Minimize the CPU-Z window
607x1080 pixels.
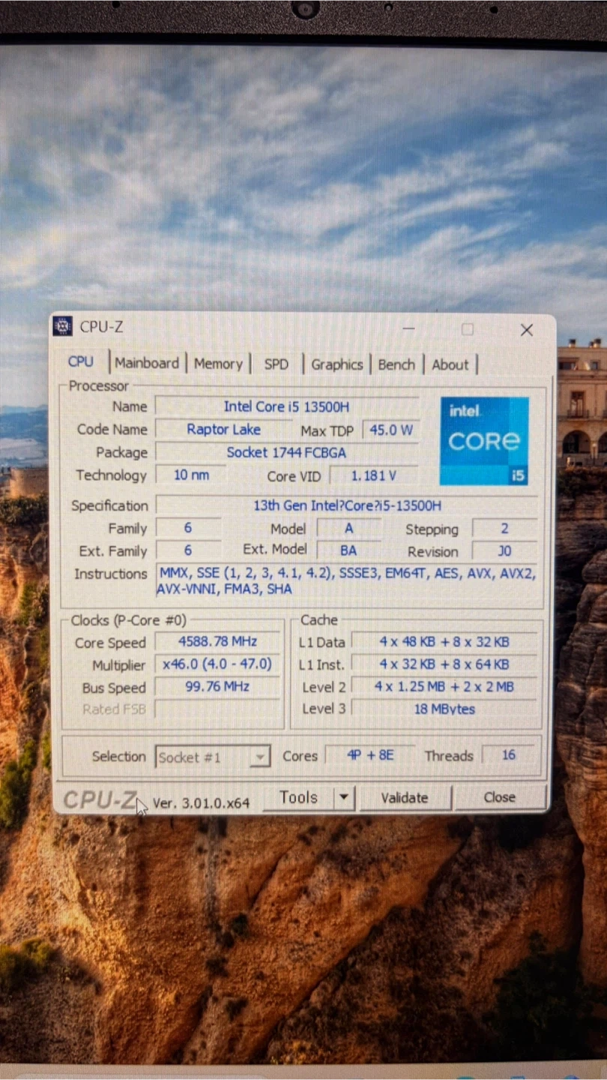408,329
